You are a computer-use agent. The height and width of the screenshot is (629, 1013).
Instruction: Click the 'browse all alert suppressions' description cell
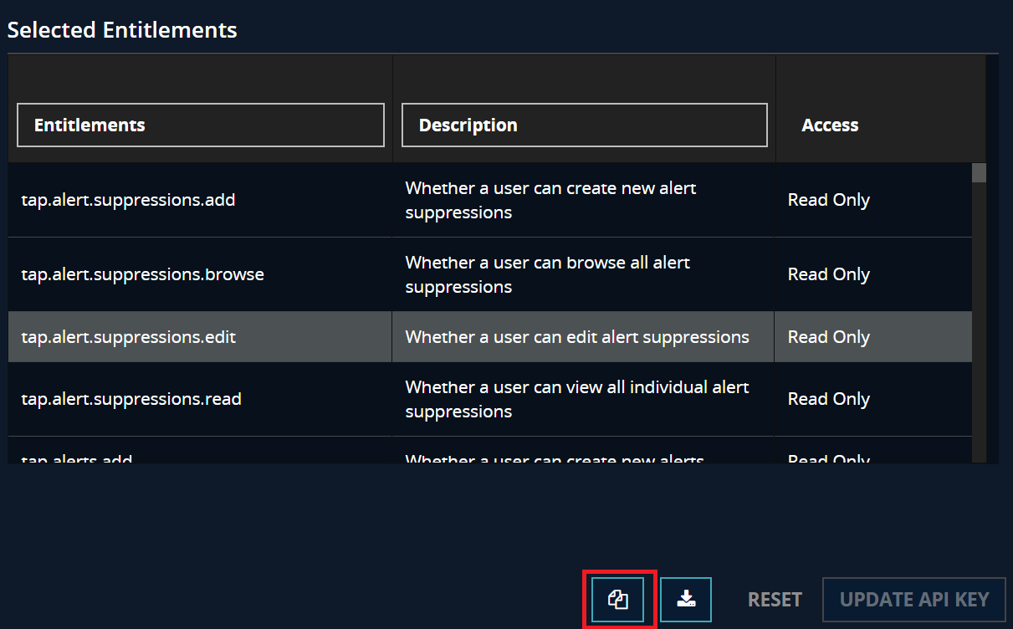547,274
